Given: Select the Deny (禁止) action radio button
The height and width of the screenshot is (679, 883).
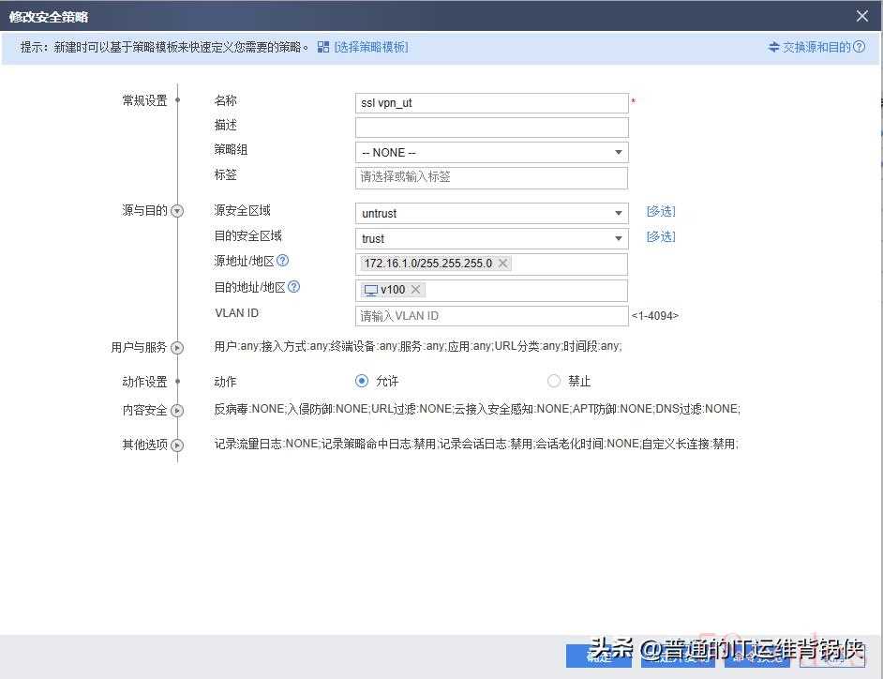Looking at the screenshot, I should 554,381.
